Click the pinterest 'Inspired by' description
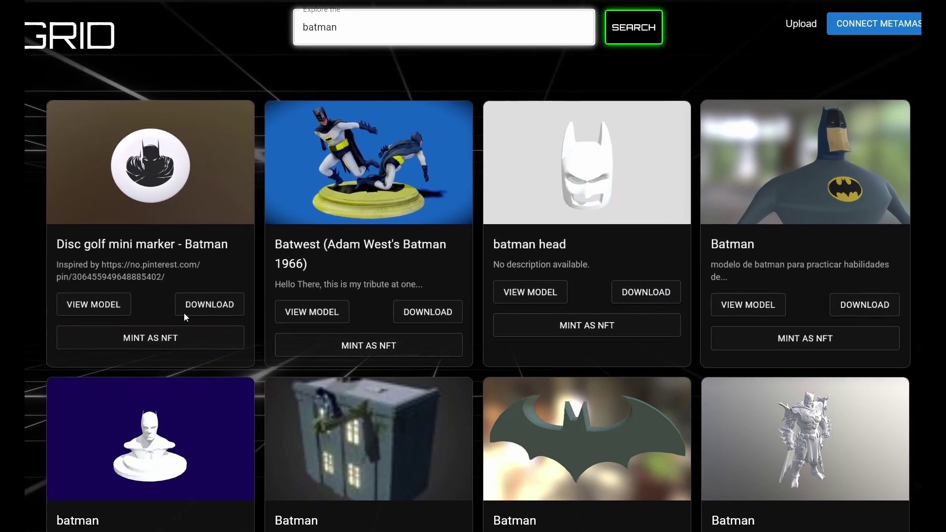Image resolution: width=946 pixels, height=532 pixels. pos(128,271)
